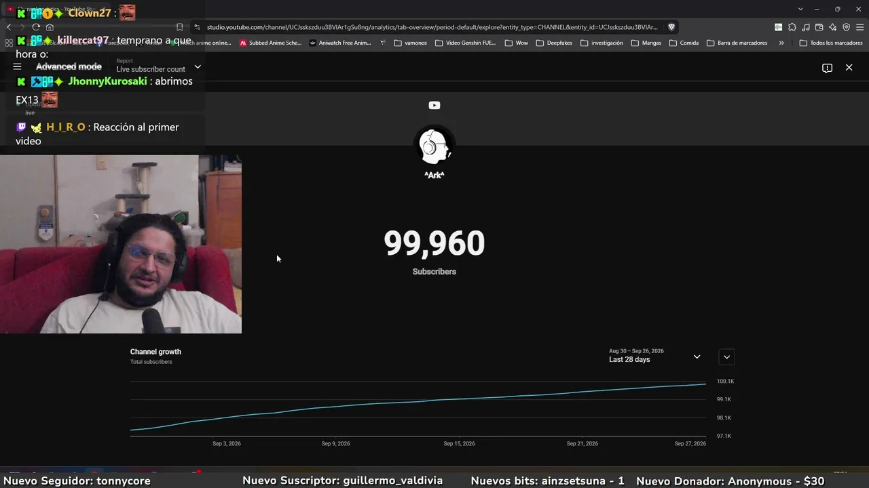Click the Sep 9, 2026 axis label
Viewport: 869px width, 488px height.
pyautogui.click(x=335, y=444)
